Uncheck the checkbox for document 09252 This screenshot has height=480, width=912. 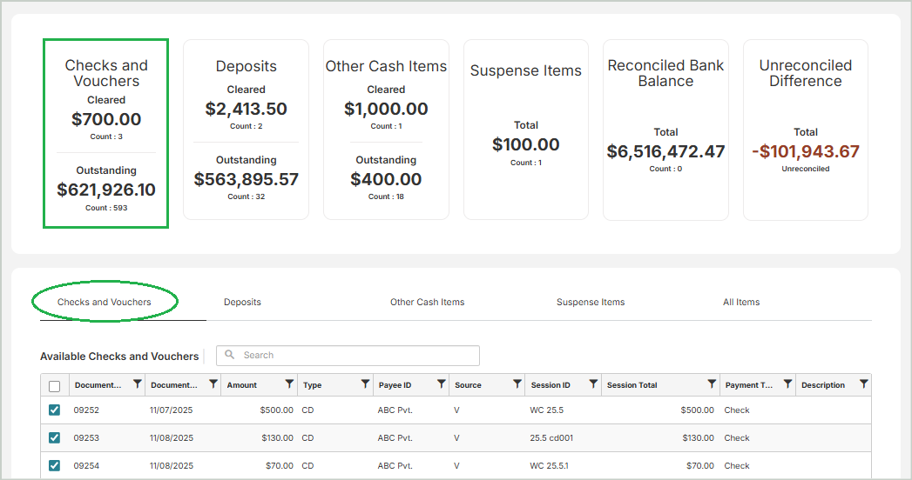pyautogui.click(x=55, y=410)
